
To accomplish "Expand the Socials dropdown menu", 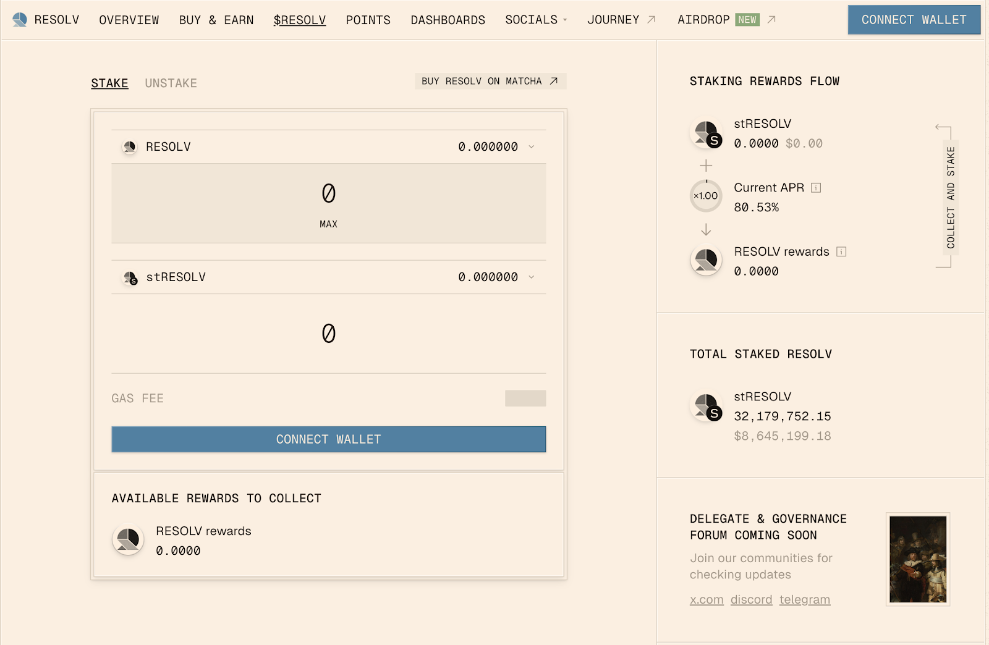I will point(536,20).
